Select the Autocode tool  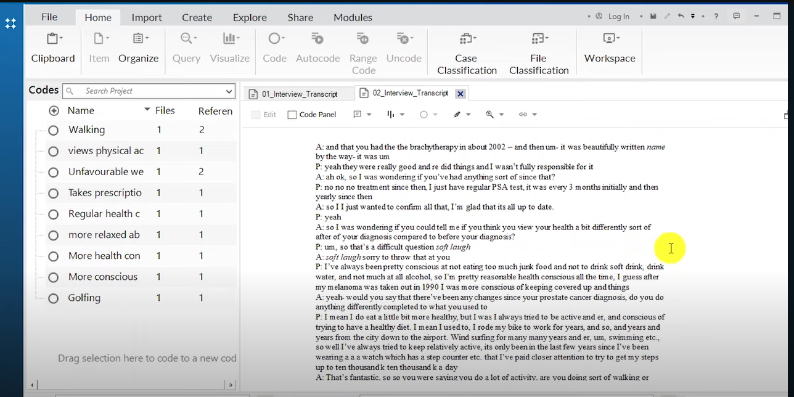point(317,48)
